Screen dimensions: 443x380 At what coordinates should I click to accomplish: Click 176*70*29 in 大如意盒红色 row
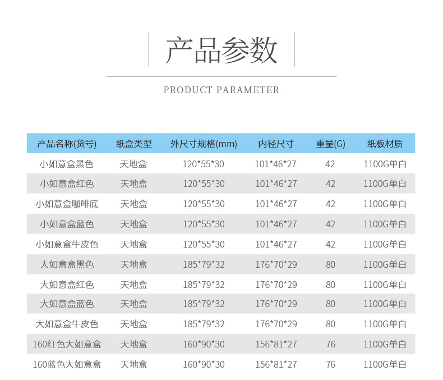click(x=276, y=285)
